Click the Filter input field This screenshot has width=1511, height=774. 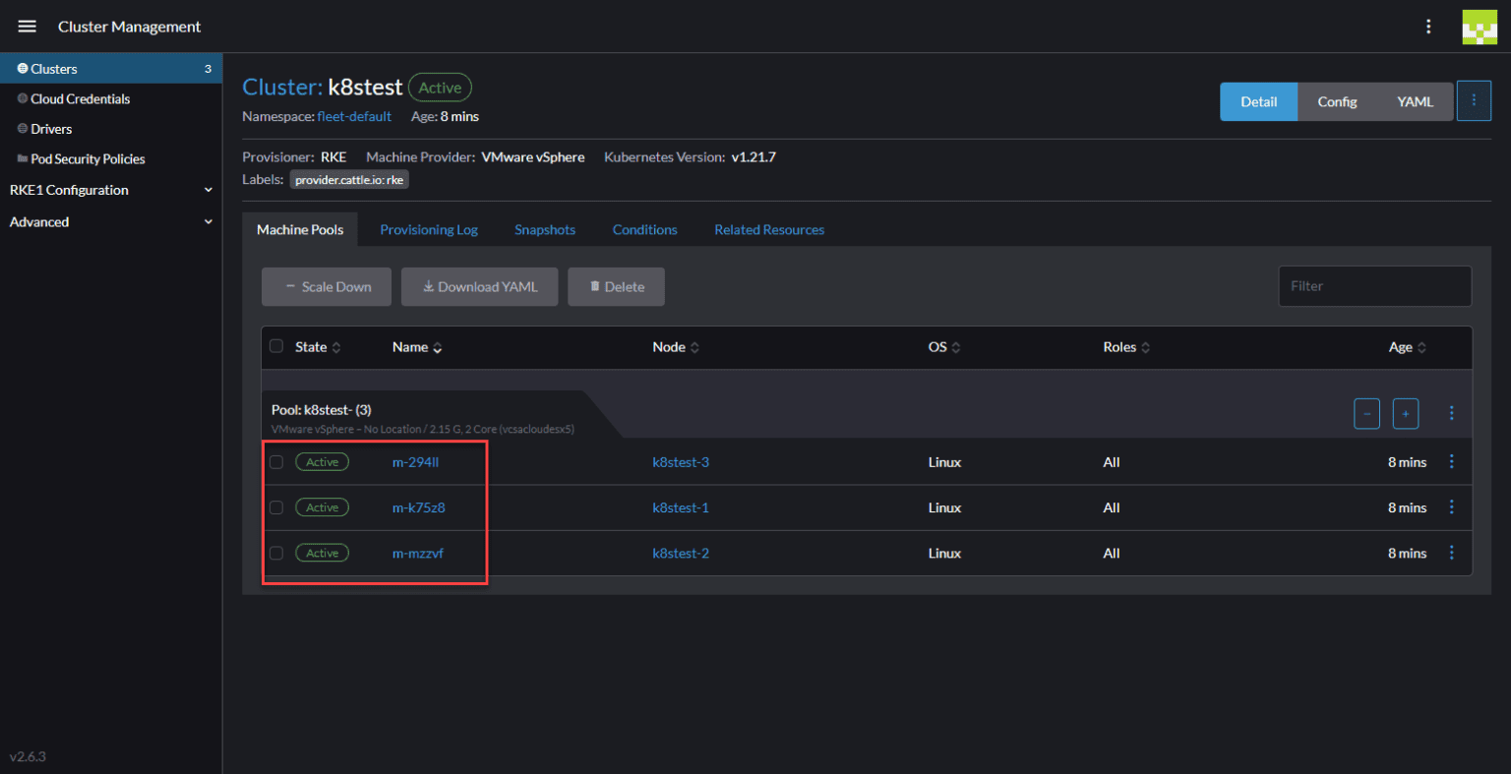coord(1374,286)
